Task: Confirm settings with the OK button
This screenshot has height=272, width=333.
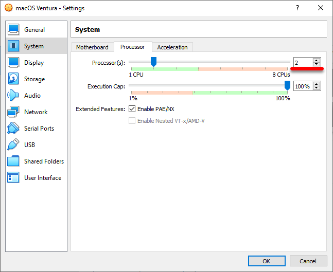Action: coord(267,261)
